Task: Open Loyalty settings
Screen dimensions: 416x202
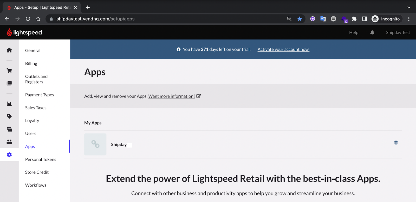Action: coord(32,121)
